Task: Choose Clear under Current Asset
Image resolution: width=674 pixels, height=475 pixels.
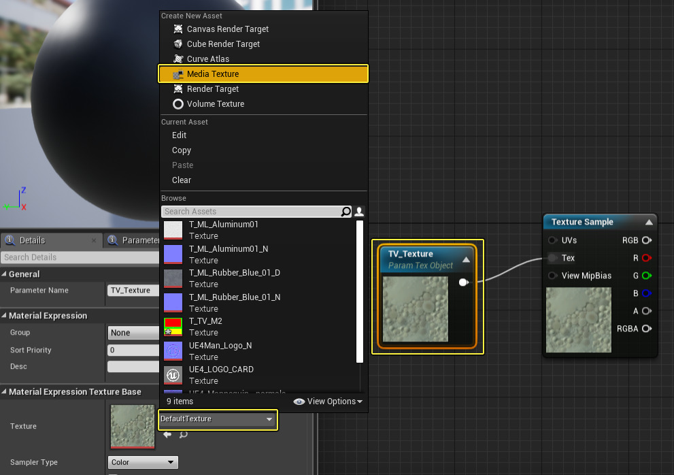Action: click(x=182, y=180)
